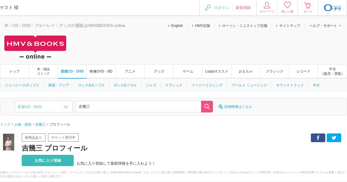Switch to English site link

coord(177,26)
